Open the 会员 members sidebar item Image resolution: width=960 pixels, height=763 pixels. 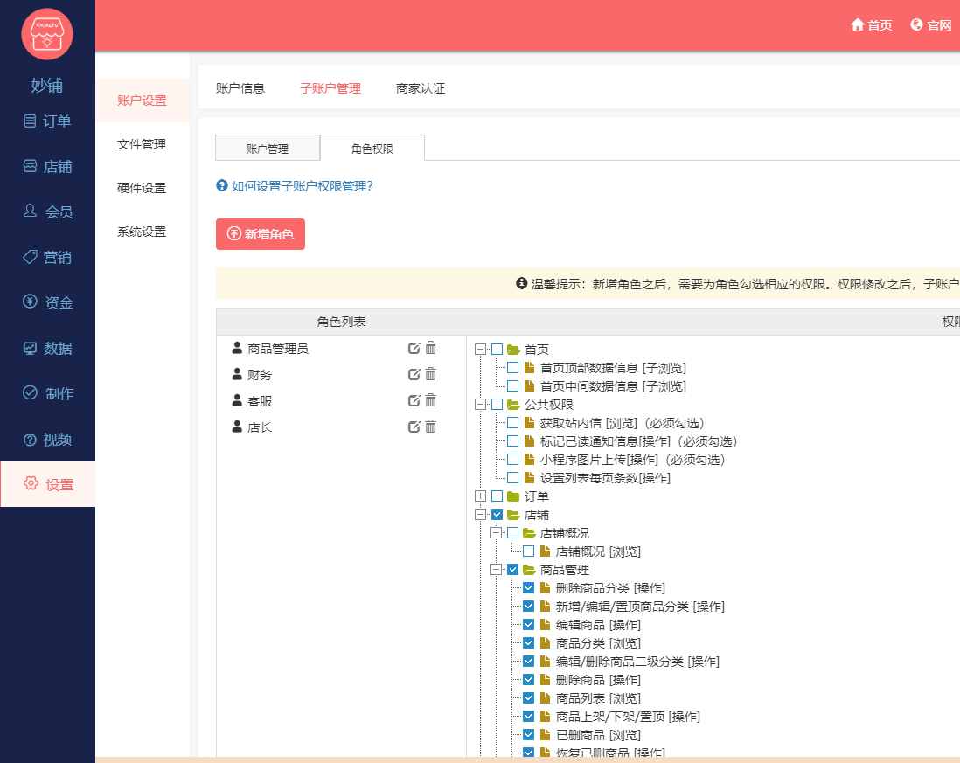(47, 212)
